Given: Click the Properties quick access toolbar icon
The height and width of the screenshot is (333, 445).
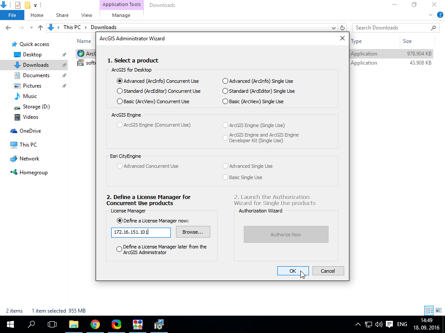Looking at the screenshot, I should tap(17, 5).
